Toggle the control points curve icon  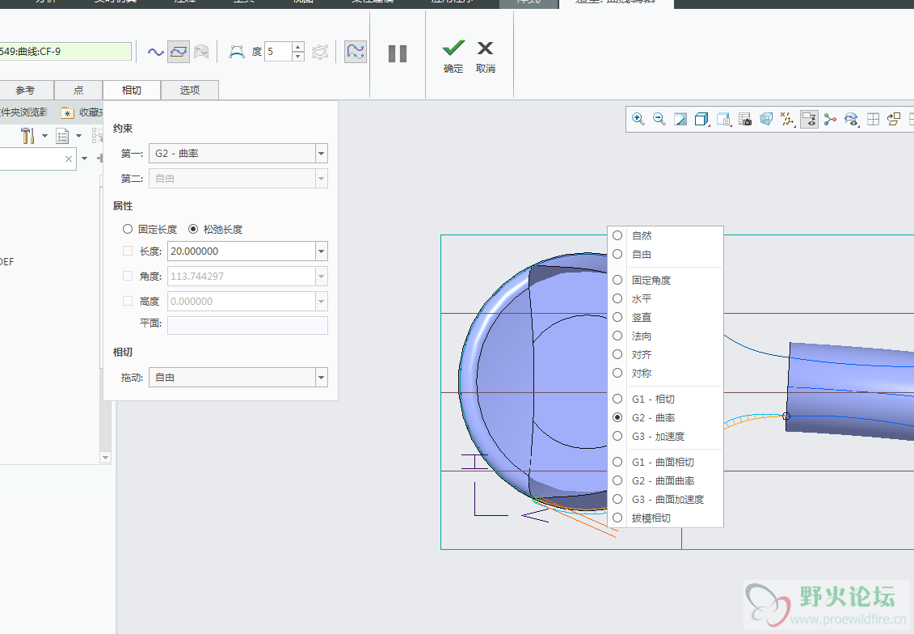(x=236, y=52)
